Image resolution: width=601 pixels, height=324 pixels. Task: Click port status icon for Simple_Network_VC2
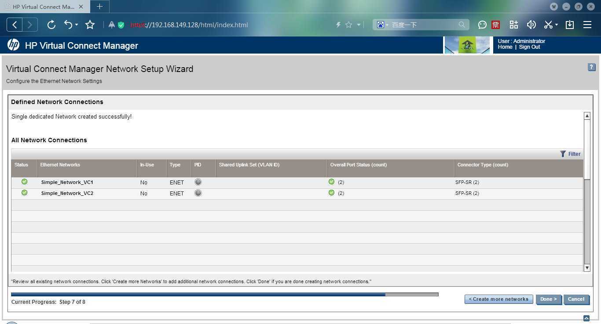click(331, 193)
